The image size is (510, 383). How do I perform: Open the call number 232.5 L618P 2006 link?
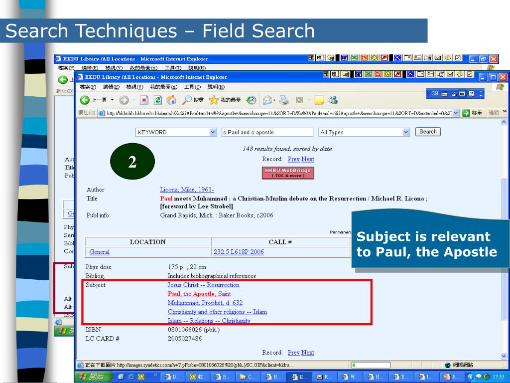[x=239, y=252]
